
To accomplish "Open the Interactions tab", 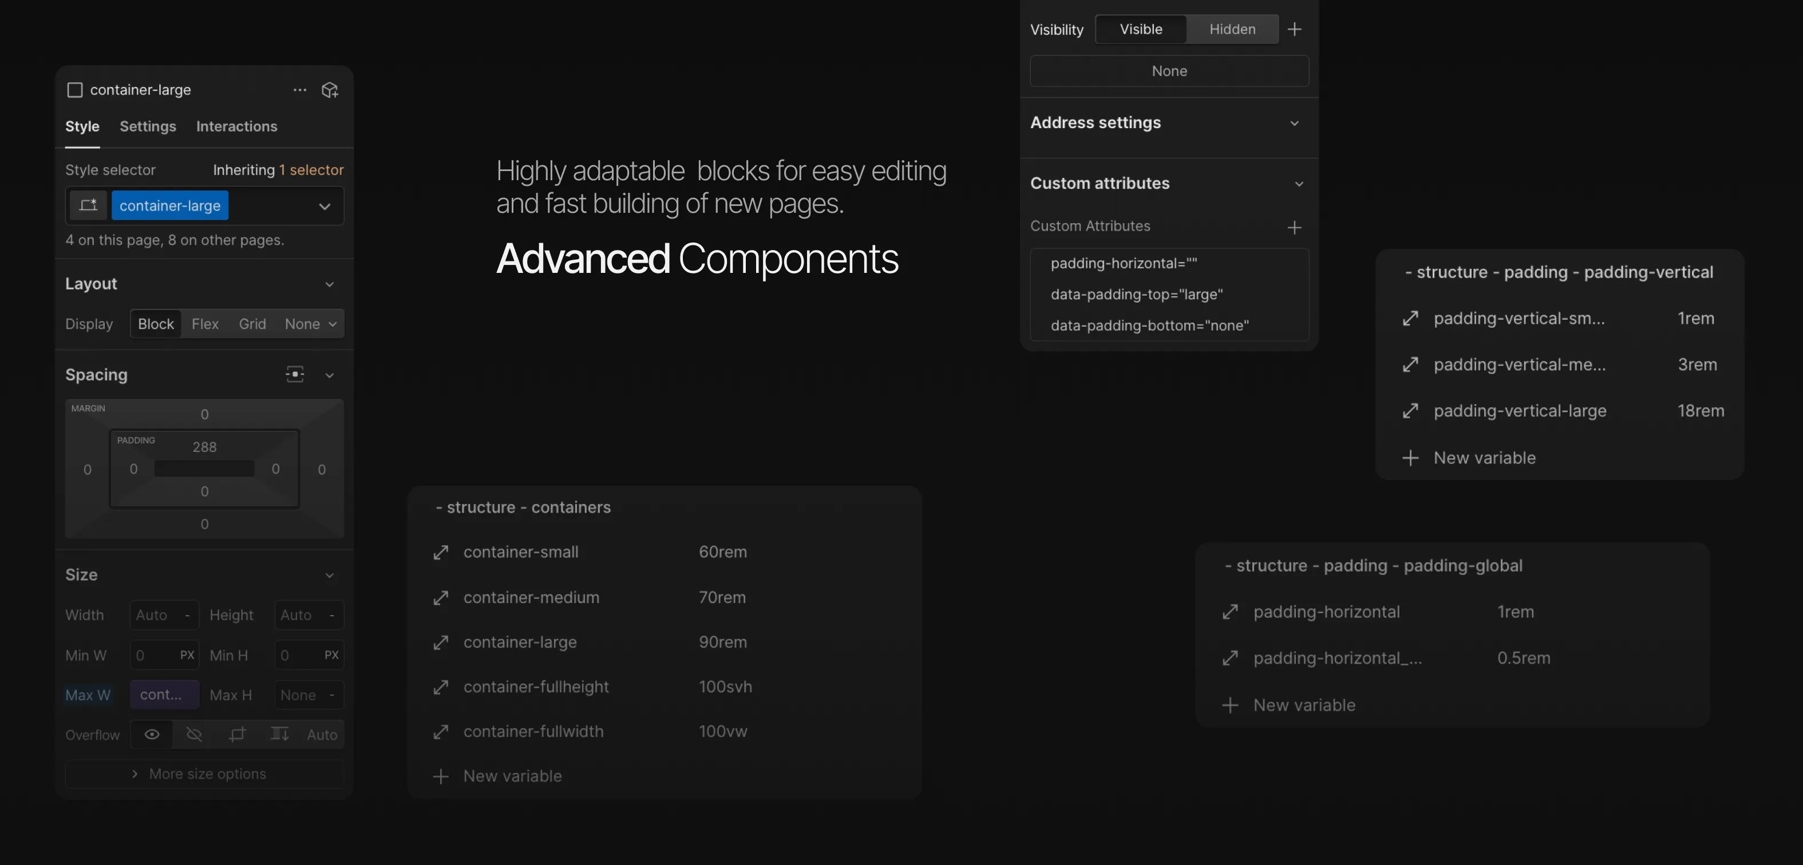I will [x=236, y=126].
